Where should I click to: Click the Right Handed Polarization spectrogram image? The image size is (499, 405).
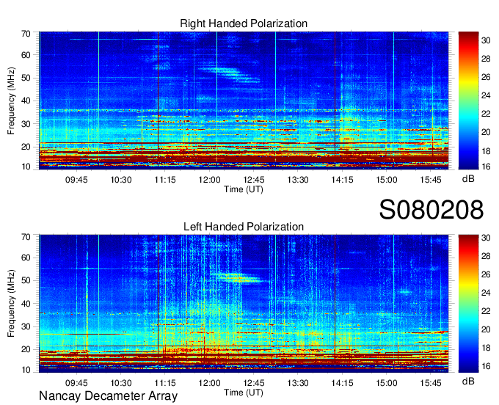[244, 101]
